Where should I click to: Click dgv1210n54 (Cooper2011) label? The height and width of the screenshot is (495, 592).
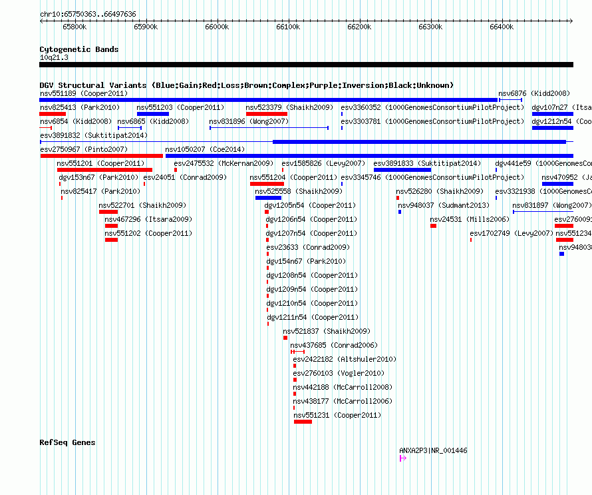click(x=312, y=303)
